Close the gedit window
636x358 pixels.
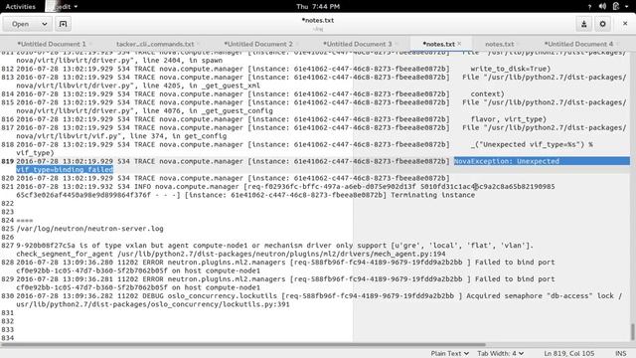tap(625, 24)
